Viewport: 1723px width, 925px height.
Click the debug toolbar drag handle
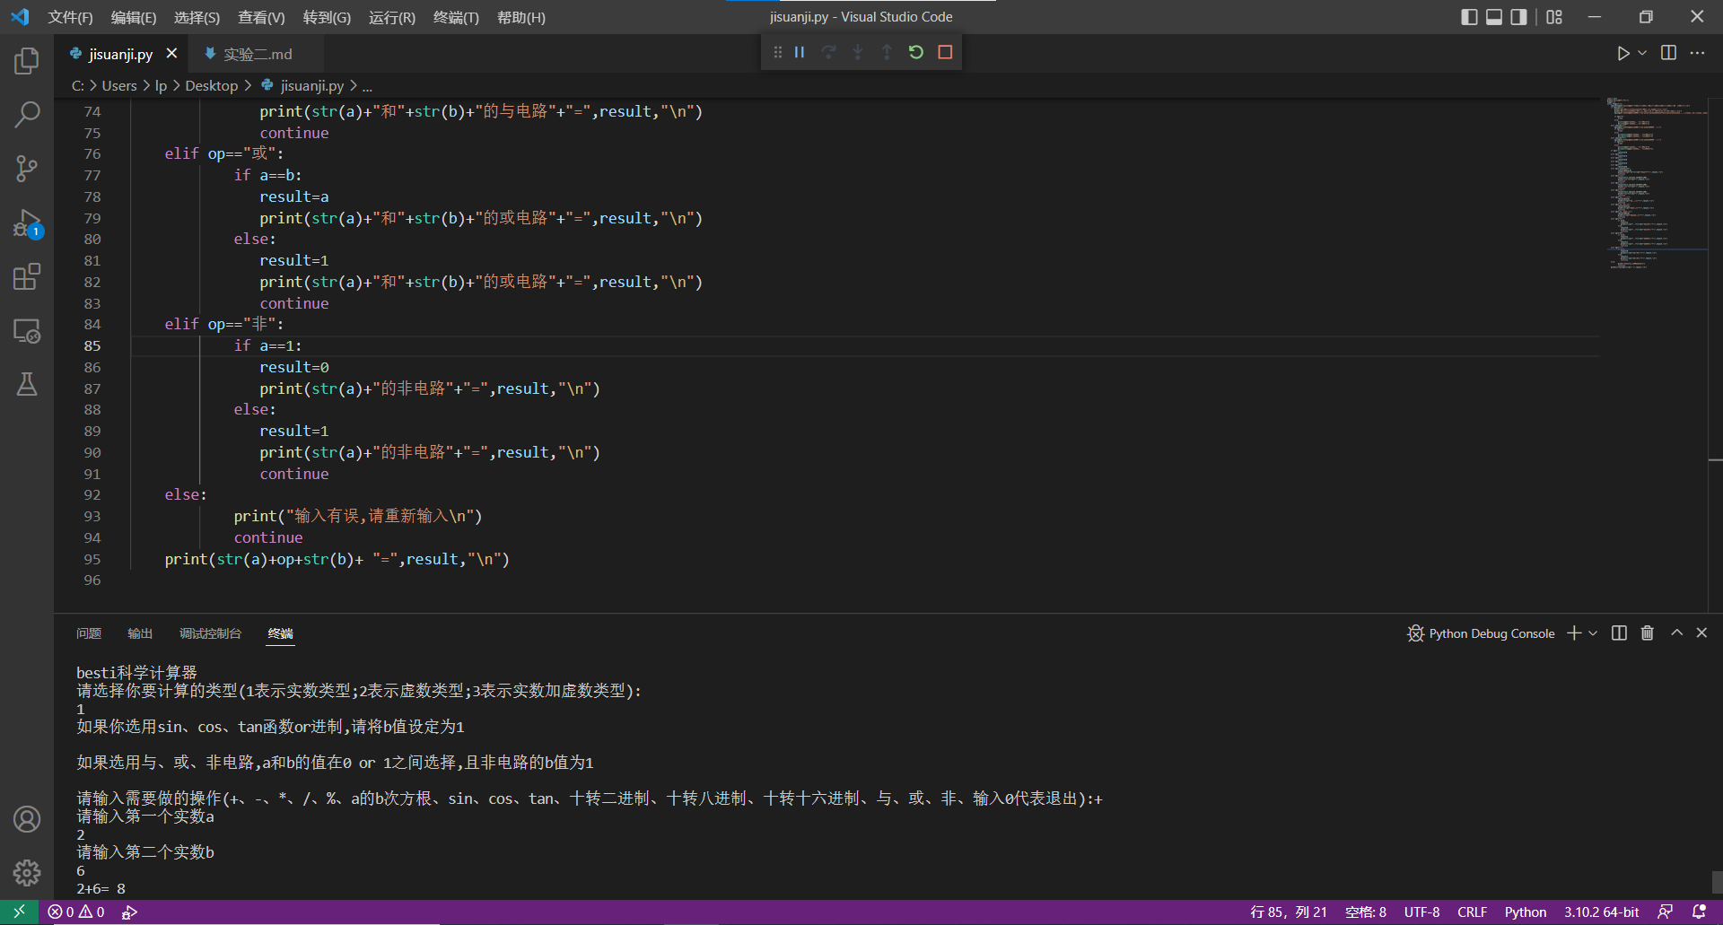click(x=777, y=52)
